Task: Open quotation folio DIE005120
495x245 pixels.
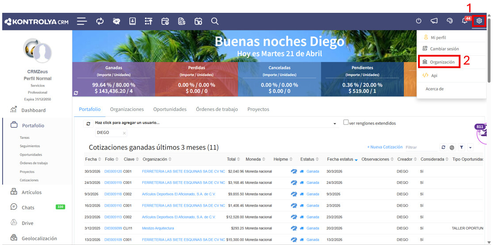Action: 113,171
